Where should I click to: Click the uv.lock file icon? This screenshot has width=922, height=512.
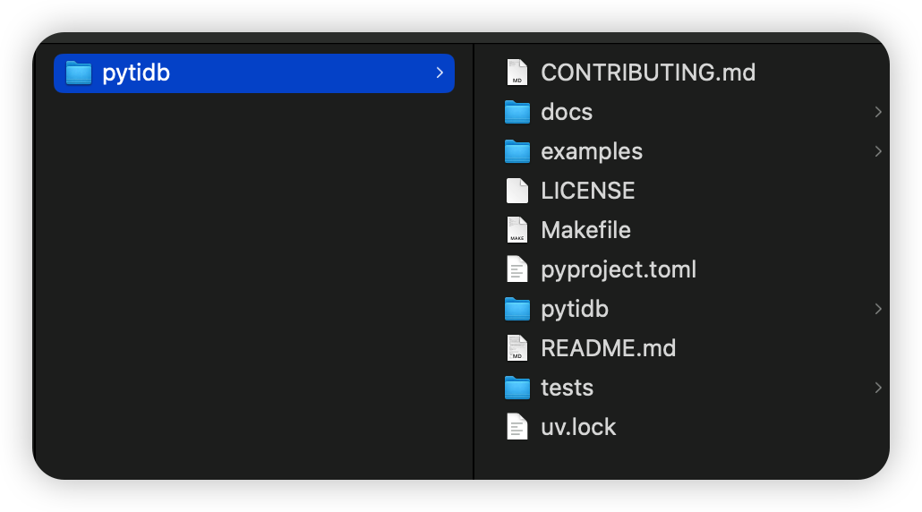point(517,427)
